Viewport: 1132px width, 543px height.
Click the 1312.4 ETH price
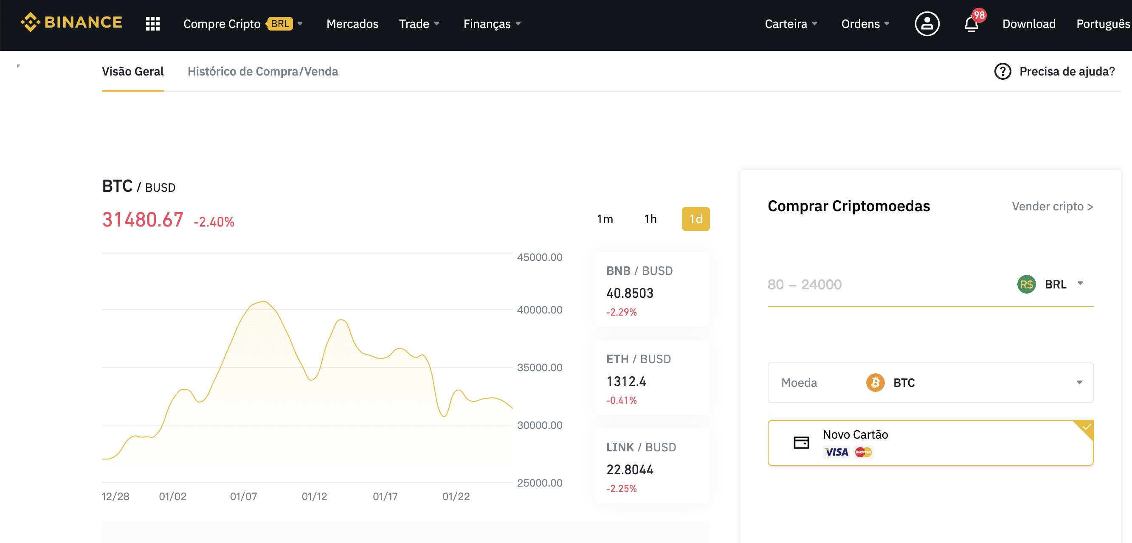pos(626,381)
